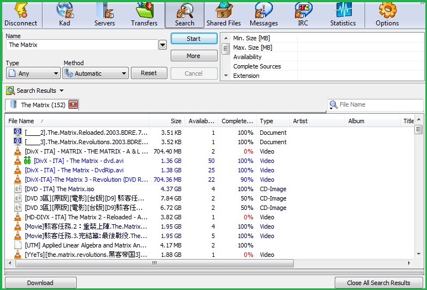Click the document icon of Matrix.Revolutions.2003.BDRE row
This screenshot has width=427, height=290.
point(18,141)
